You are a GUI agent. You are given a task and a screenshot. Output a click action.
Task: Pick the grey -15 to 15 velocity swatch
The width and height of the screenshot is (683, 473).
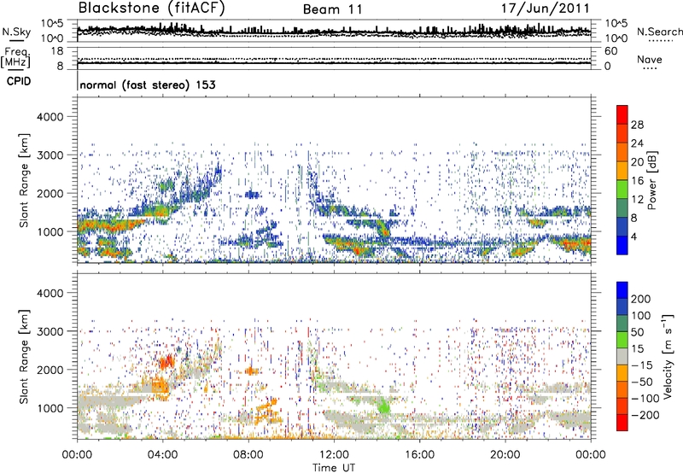[x=622, y=357]
